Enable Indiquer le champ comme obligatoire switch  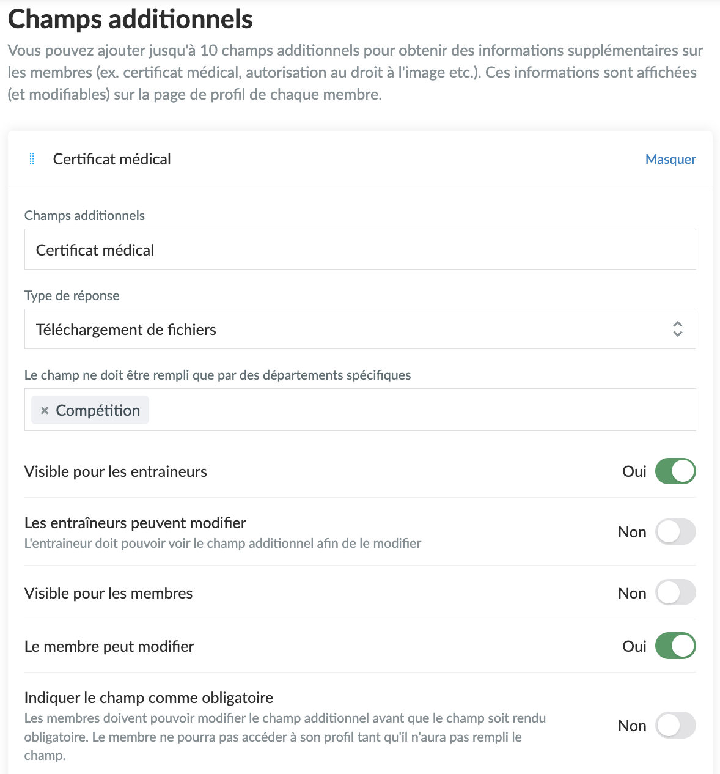675,726
